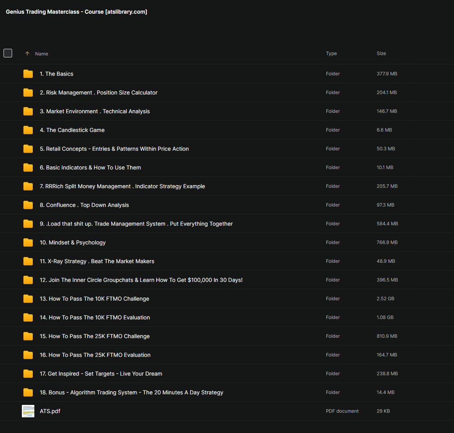Open 10. Mindset & Psychology folder name
Viewport: 454px width, 433px height.
tap(73, 243)
